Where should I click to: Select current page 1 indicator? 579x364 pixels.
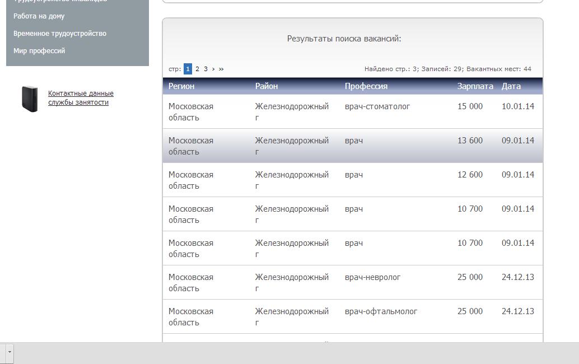point(188,69)
